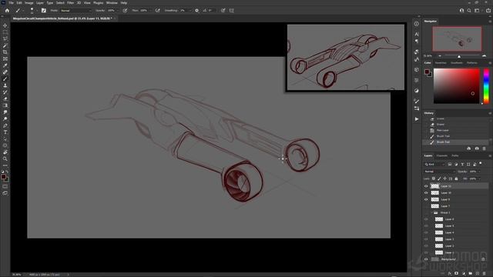Open the Actions play panel icon
493x277 pixels.
416,119
